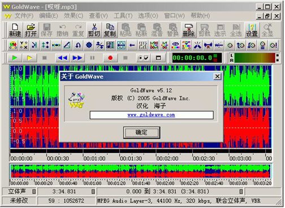Click the 替换 (Replace) toolbar icon
This screenshot has height=208, width=285.
pyautogui.click(x=173, y=30)
